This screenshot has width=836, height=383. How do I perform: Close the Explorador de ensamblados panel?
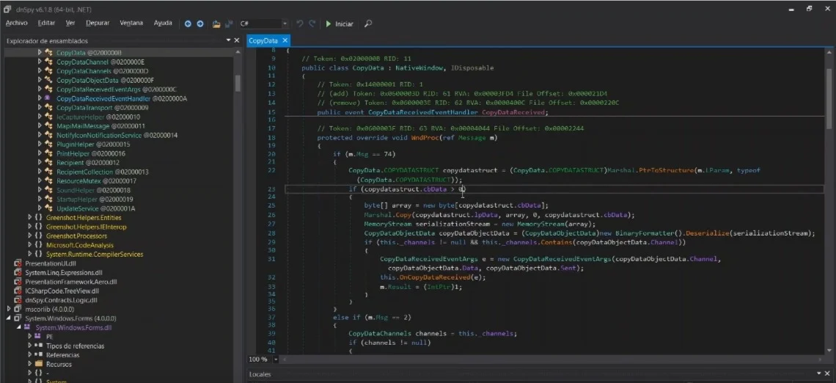(x=236, y=40)
